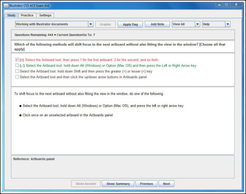
Task: Expand the View All dropdown arrow
Action: (198, 24)
